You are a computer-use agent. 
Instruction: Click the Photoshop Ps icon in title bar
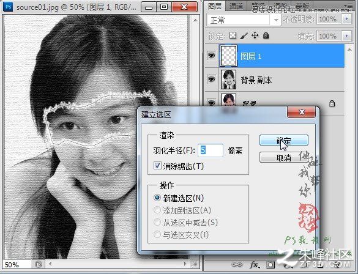pos(9,7)
